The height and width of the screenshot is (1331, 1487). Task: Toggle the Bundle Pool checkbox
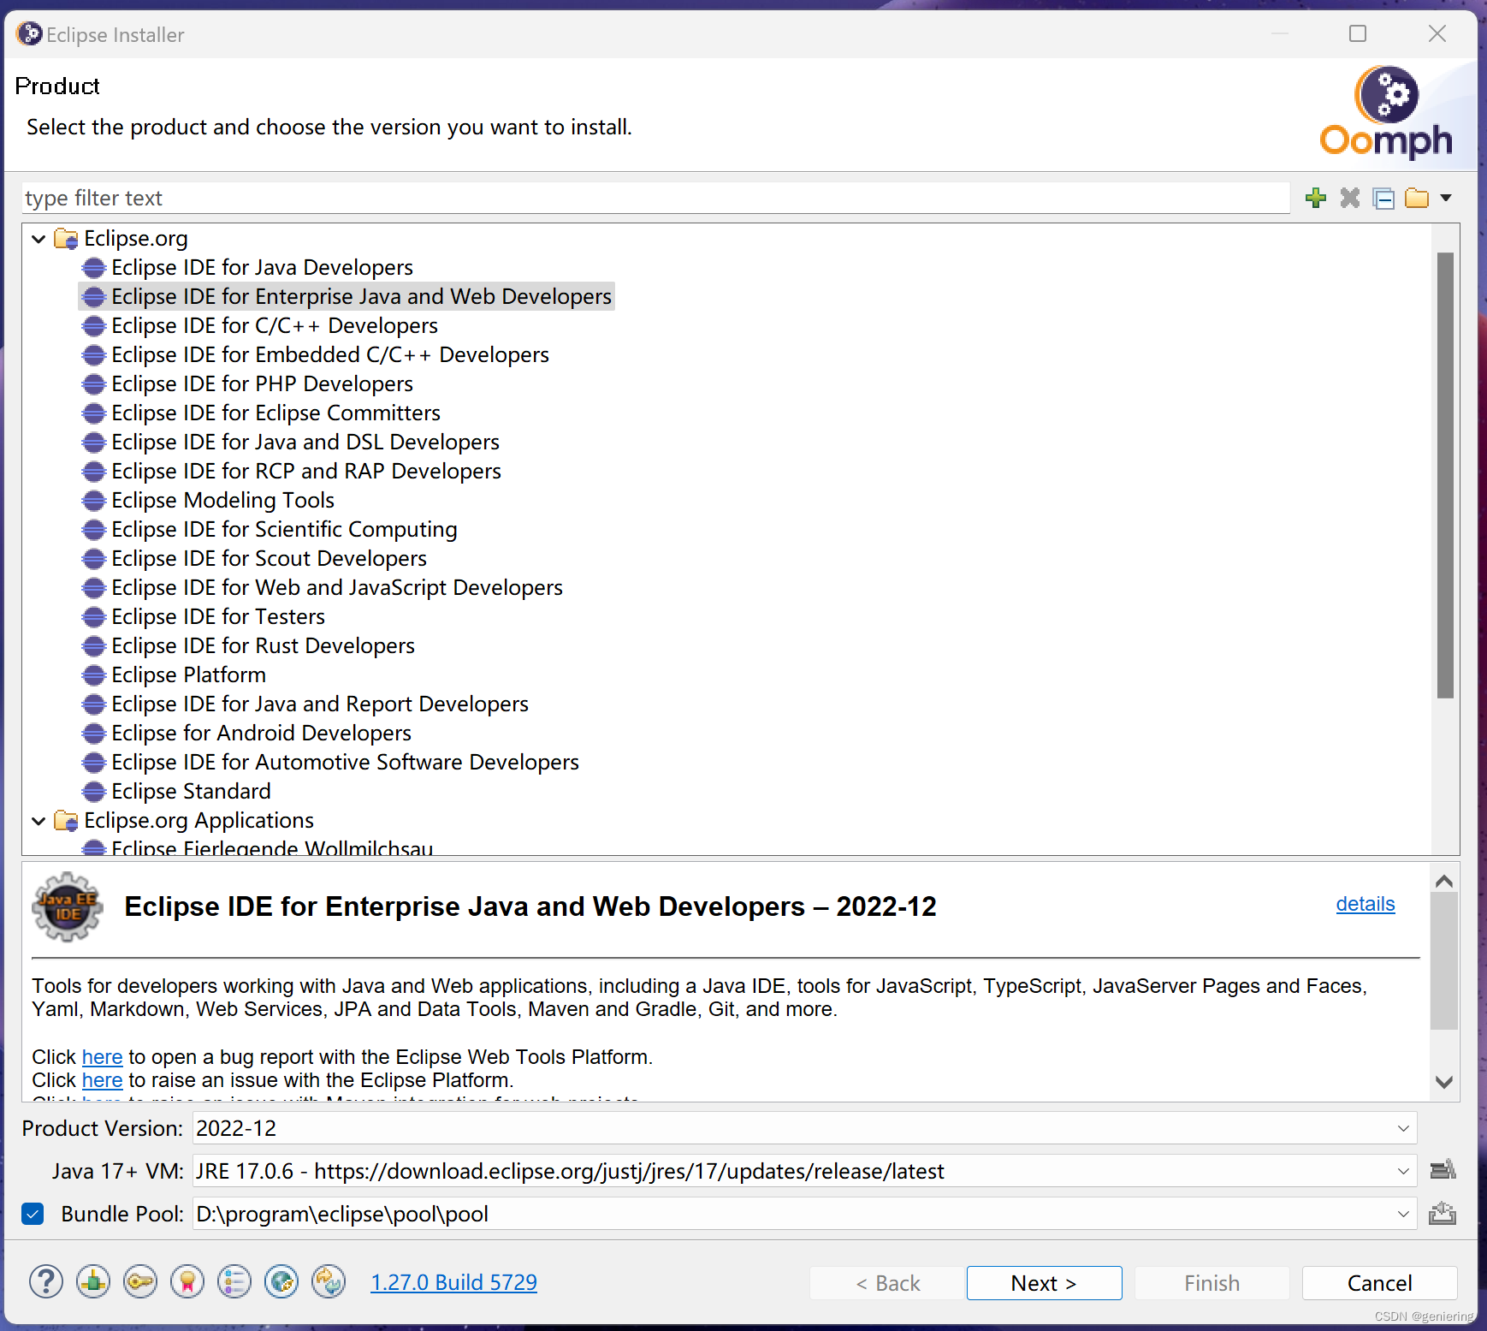click(x=33, y=1214)
